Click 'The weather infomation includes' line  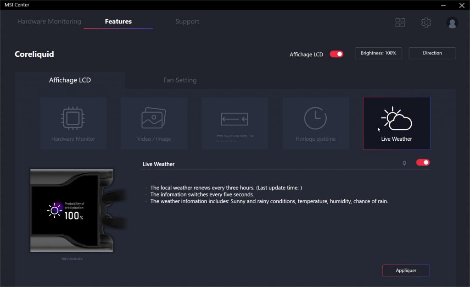point(269,201)
